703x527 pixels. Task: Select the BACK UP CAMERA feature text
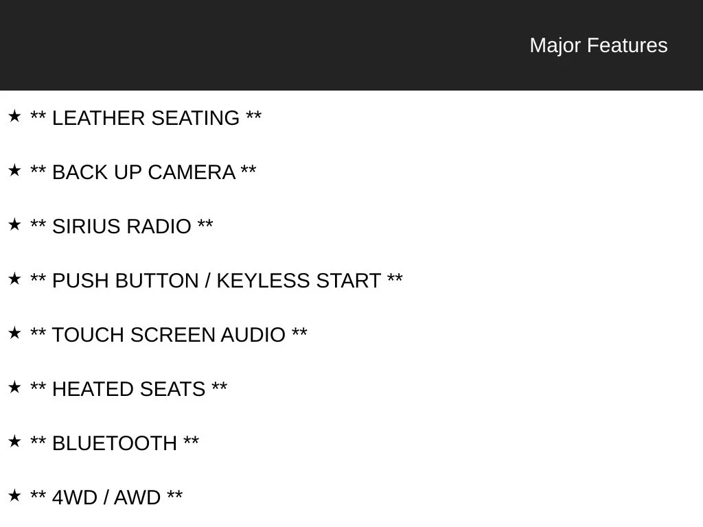pos(143,172)
